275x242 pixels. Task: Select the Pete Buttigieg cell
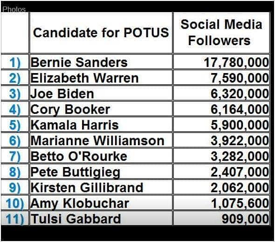point(101,172)
